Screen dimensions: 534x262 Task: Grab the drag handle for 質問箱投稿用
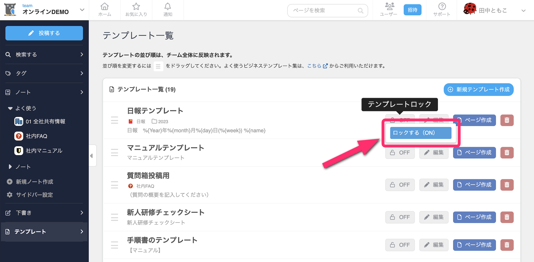coord(115,185)
